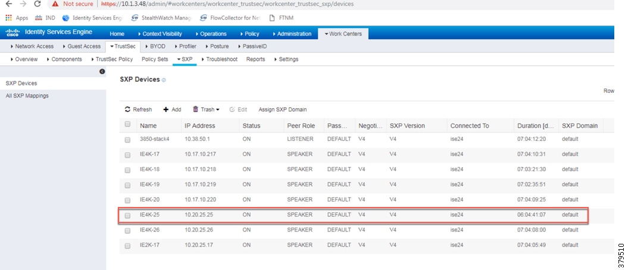Select checkbox for IE4K-18
625x270 pixels.
(x=127, y=171)
